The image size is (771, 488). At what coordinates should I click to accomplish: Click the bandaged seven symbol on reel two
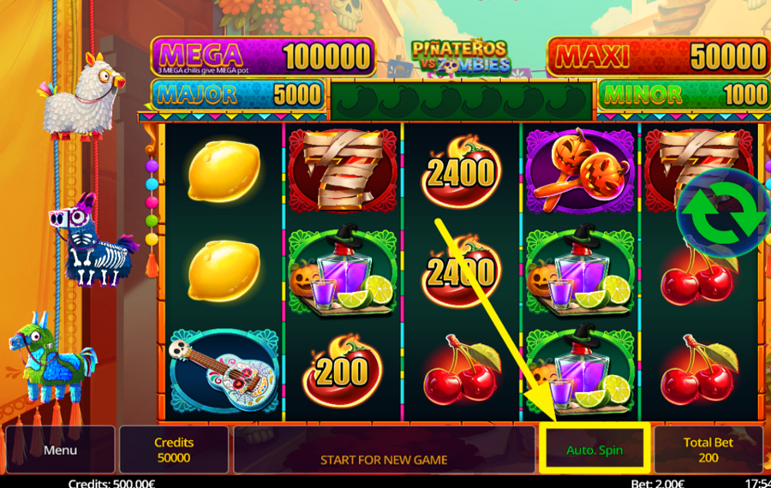click(343, 170)
